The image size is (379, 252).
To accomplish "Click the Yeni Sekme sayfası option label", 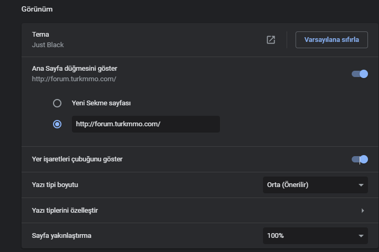I will point(101,103).
